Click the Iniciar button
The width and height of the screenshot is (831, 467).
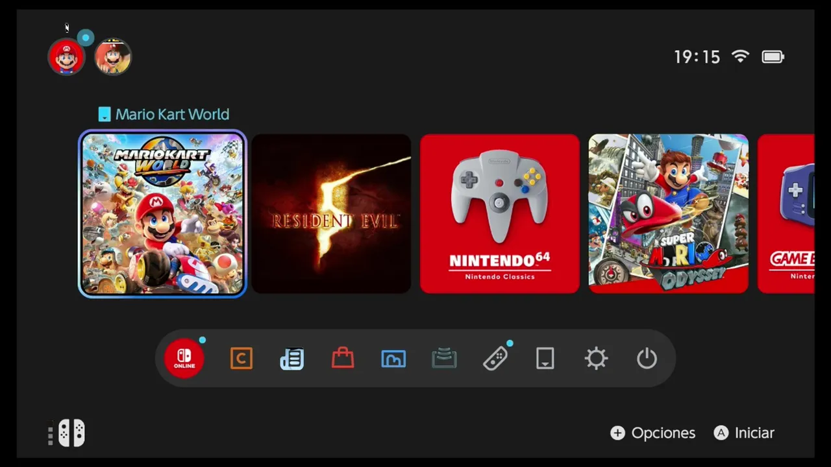click(744, 433)
